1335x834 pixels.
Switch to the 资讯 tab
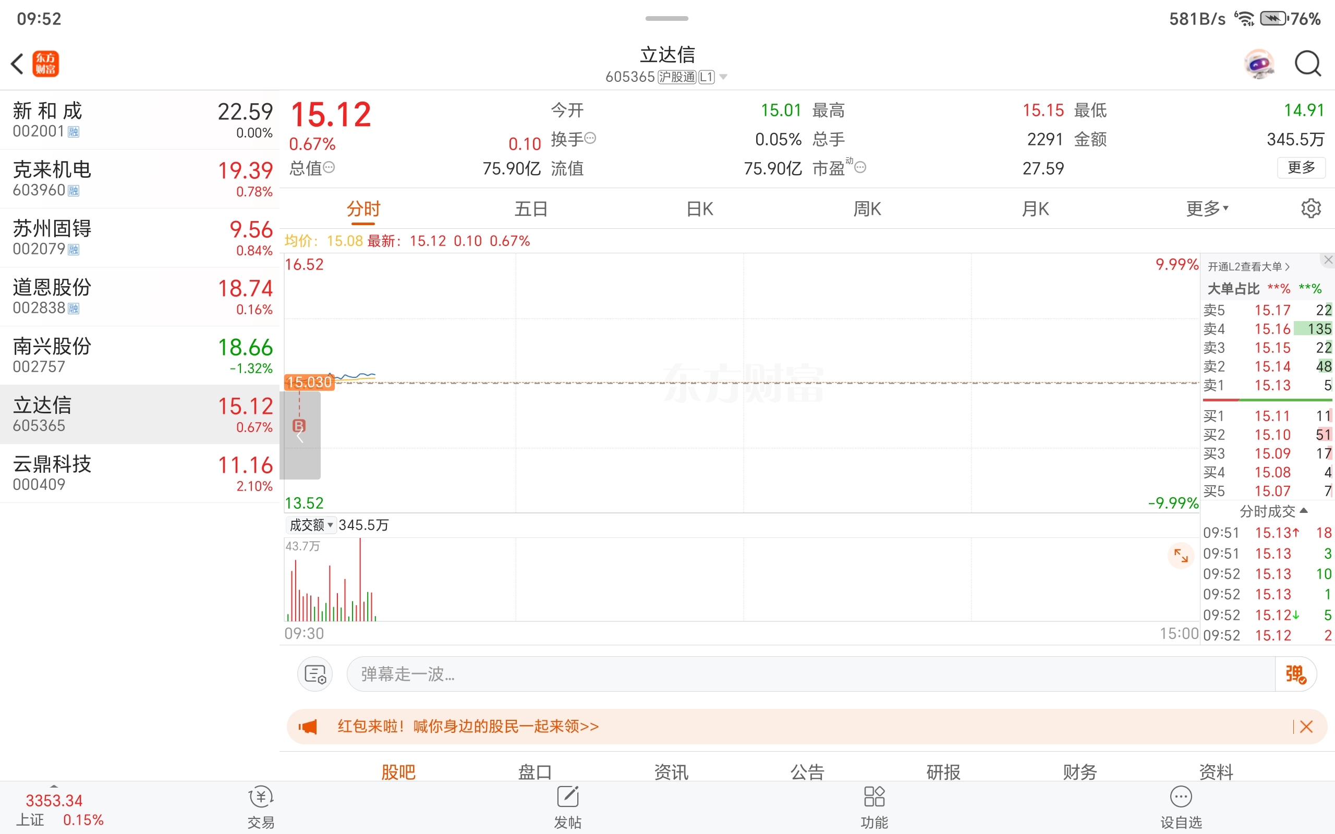[671, 771]
